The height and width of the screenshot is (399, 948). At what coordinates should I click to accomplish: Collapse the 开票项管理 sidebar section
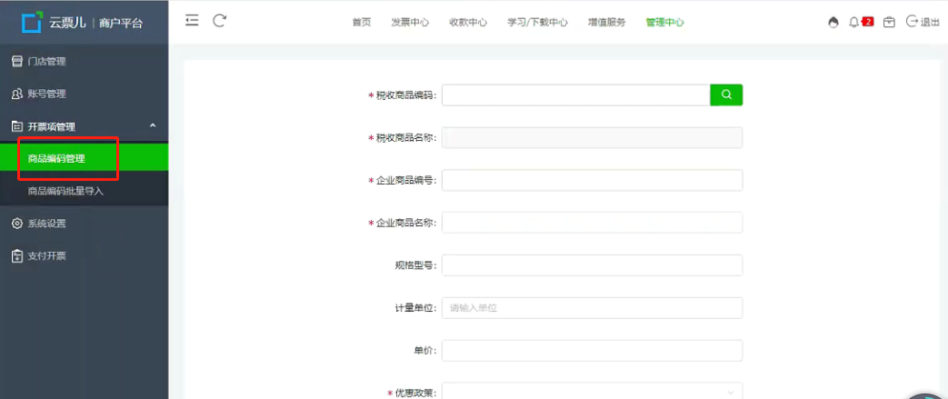pos(153,125)
